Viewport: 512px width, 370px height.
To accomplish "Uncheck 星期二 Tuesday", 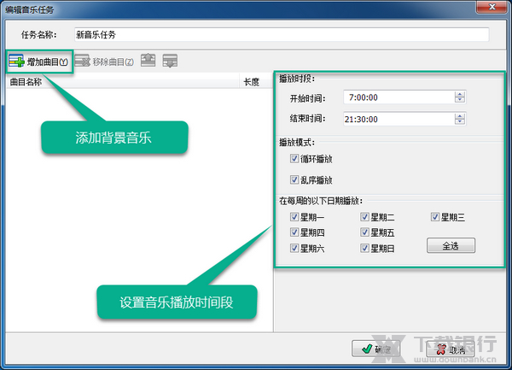I will click(364, 217).
